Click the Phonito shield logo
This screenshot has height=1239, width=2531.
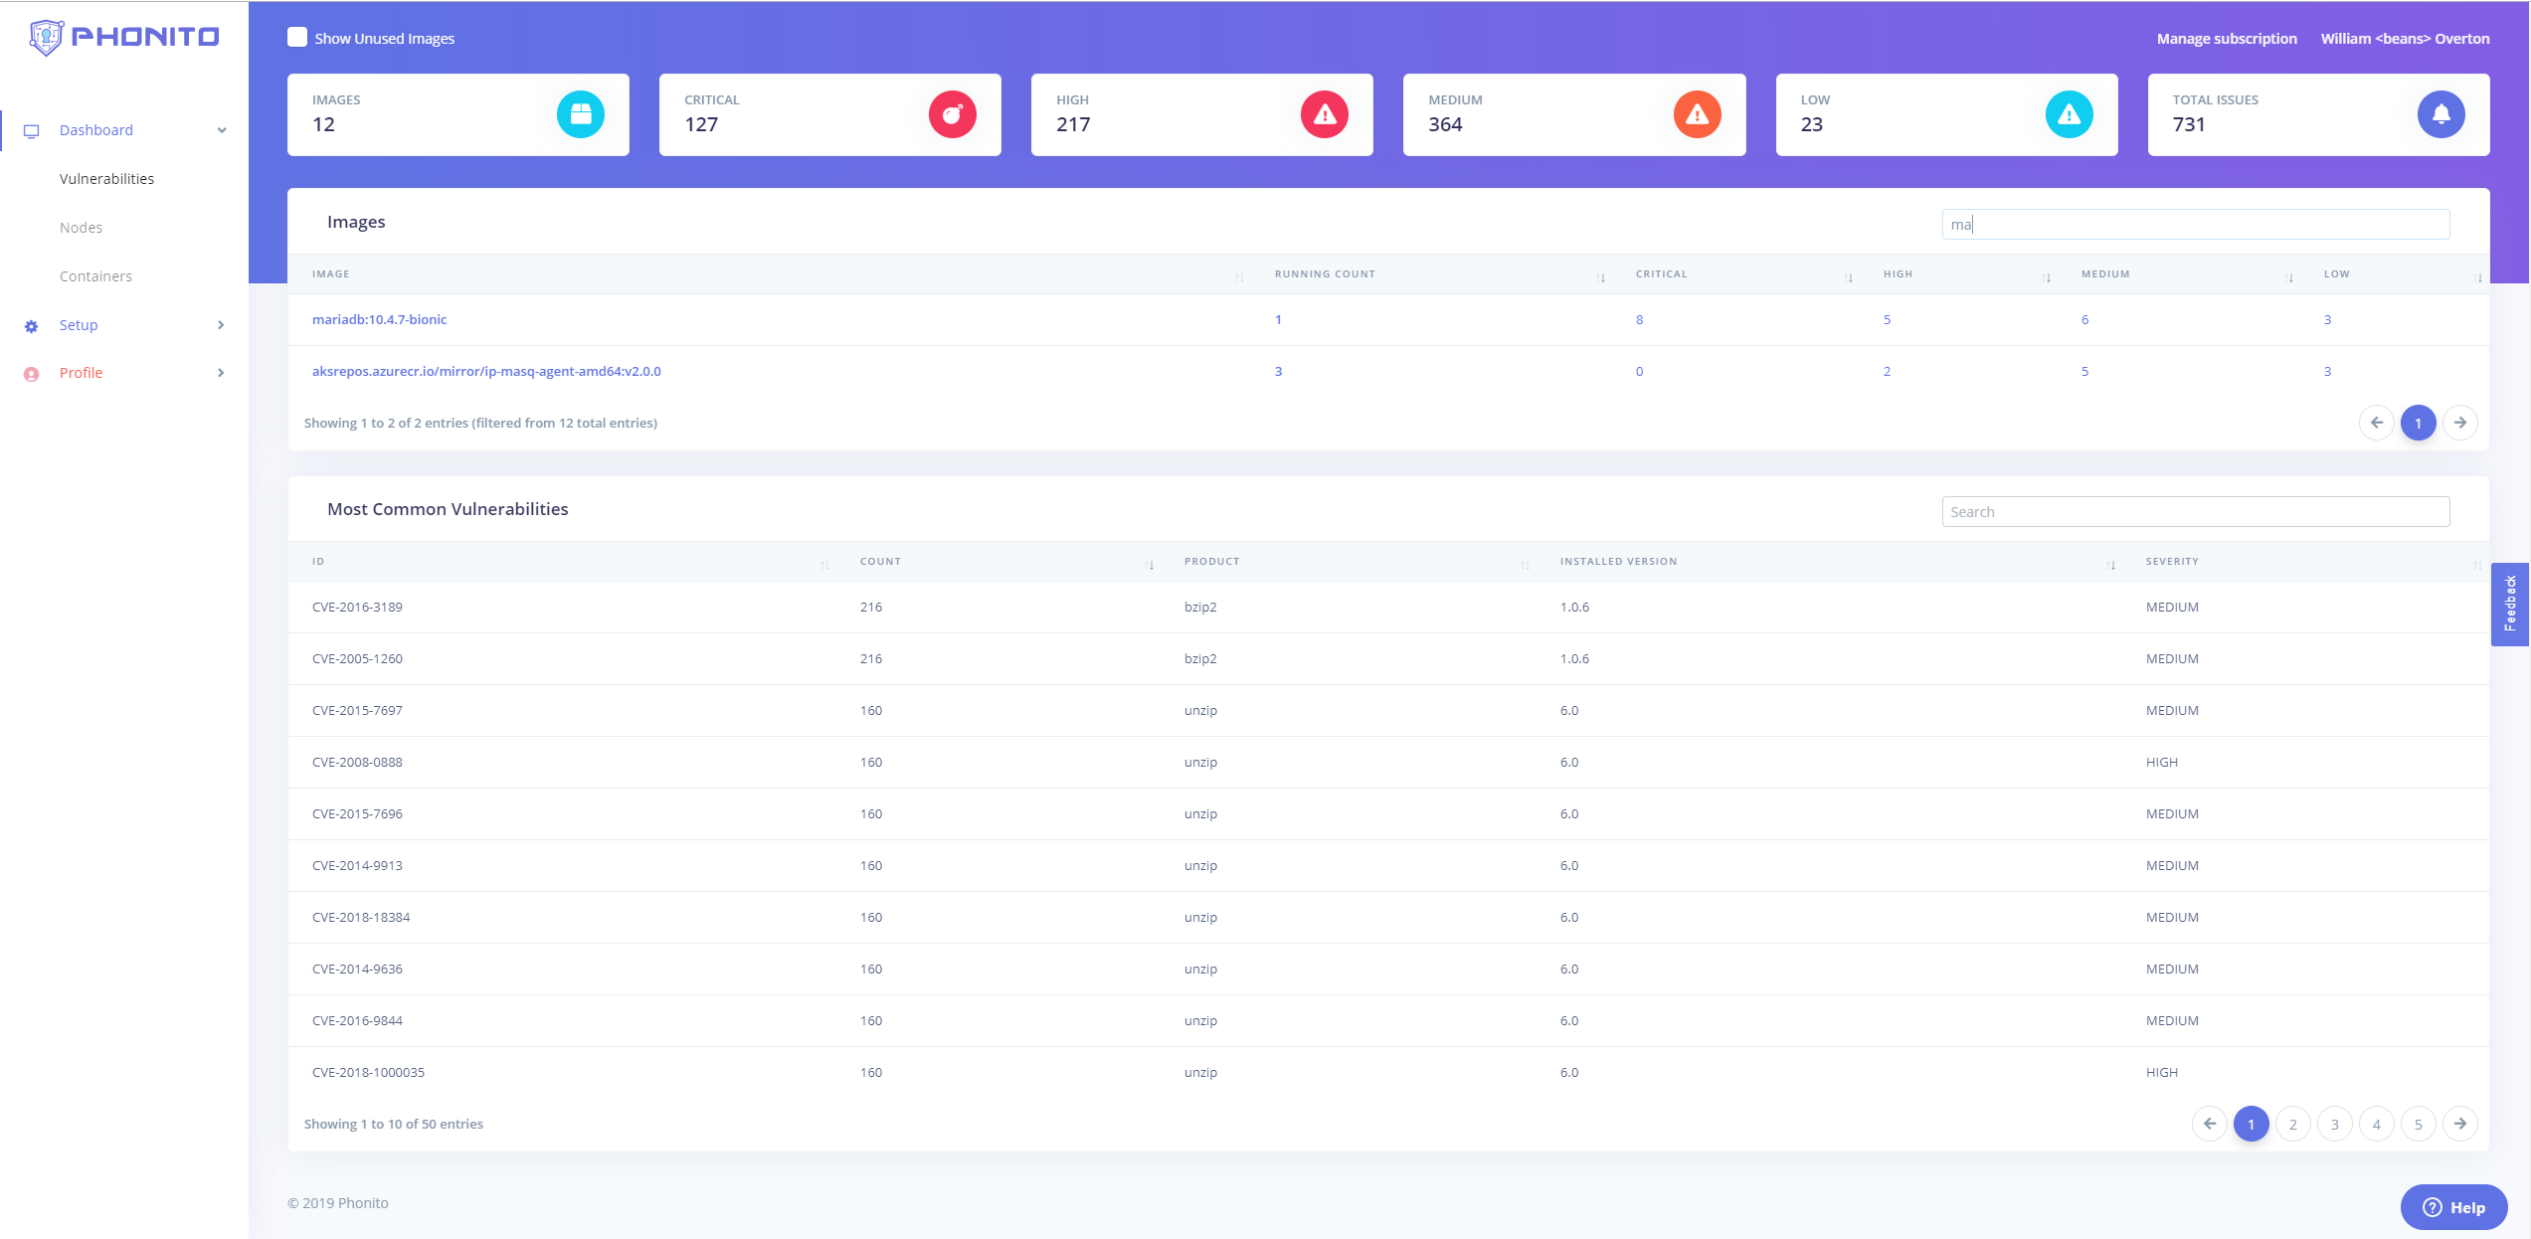coord(46,38)
